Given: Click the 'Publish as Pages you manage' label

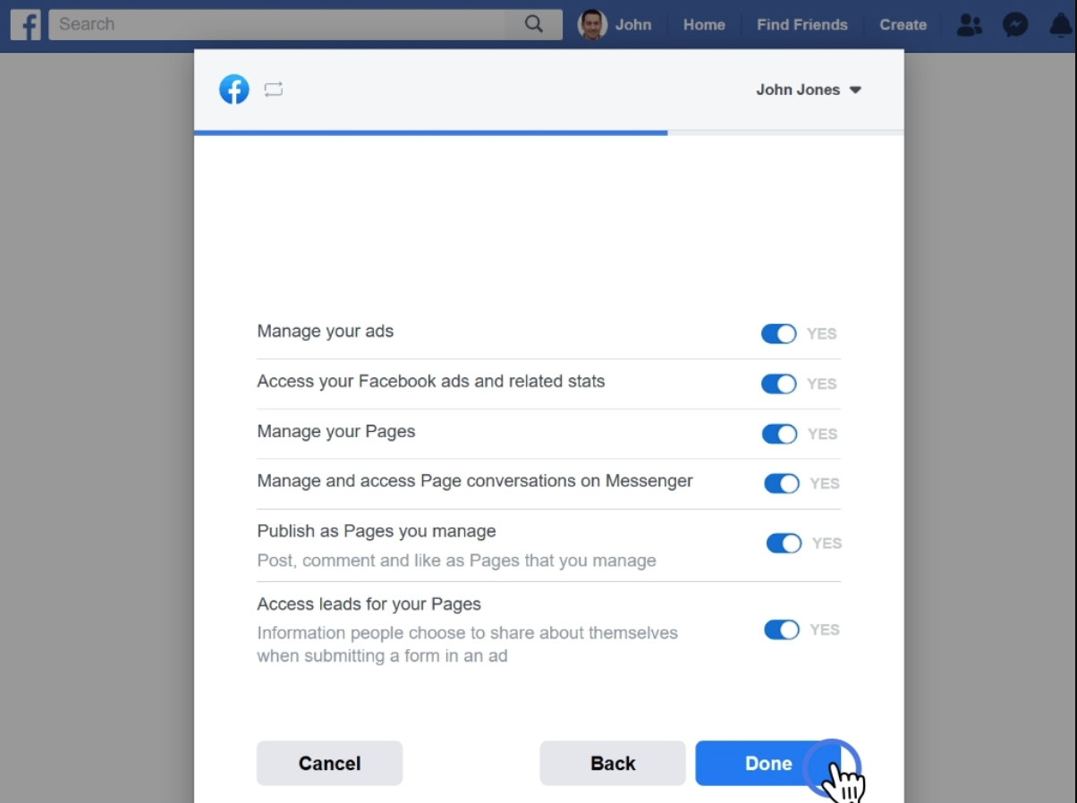Looking at the screenshot, I should 377,531.
